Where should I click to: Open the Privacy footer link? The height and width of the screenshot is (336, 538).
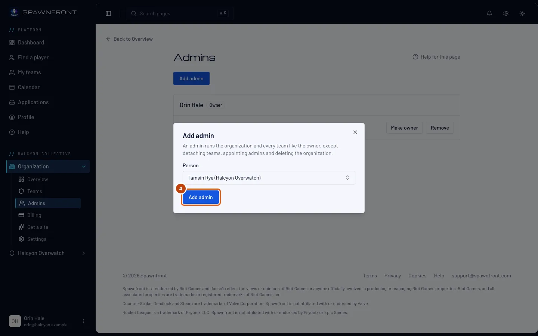coord(393,276)
